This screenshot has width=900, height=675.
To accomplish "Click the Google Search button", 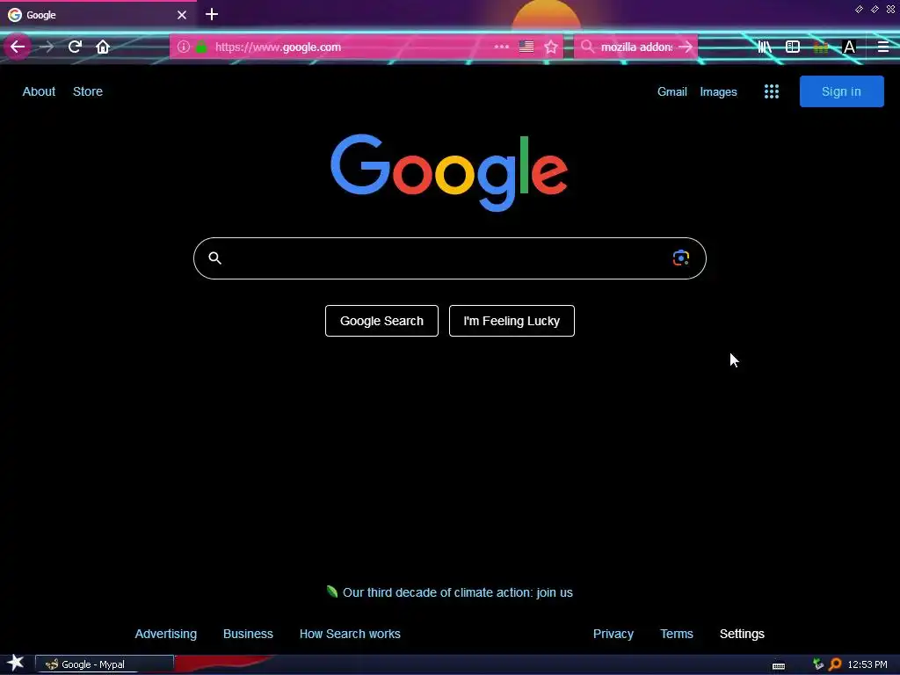I will pos(381,321).
